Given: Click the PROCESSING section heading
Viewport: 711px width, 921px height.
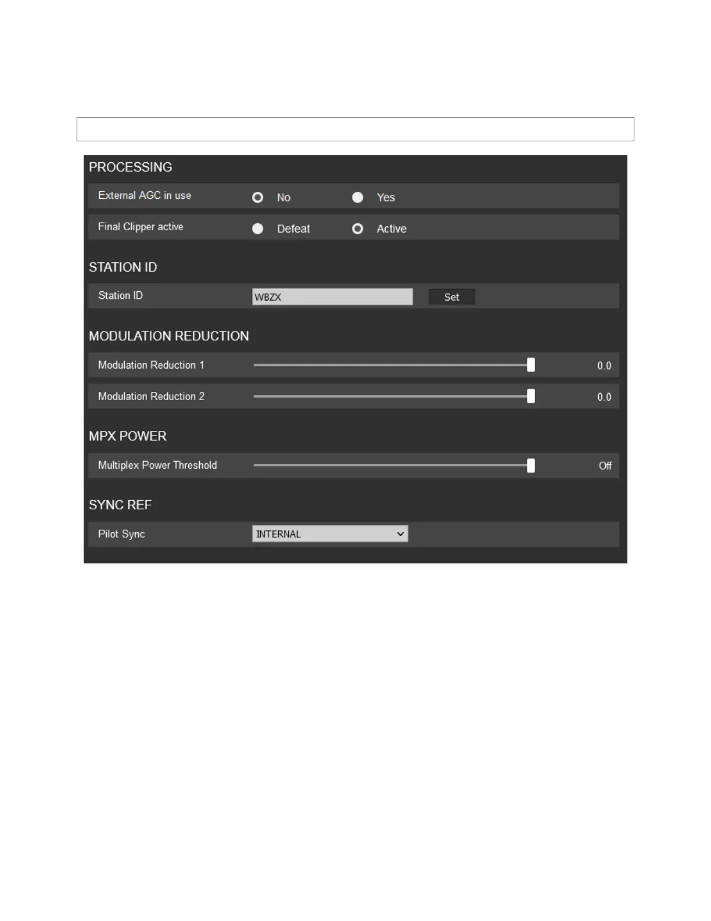Looking at the screenshot, I should (131, 167).
